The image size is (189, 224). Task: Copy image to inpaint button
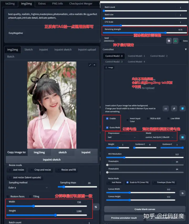pyautogui.click(x=86, y=152)
